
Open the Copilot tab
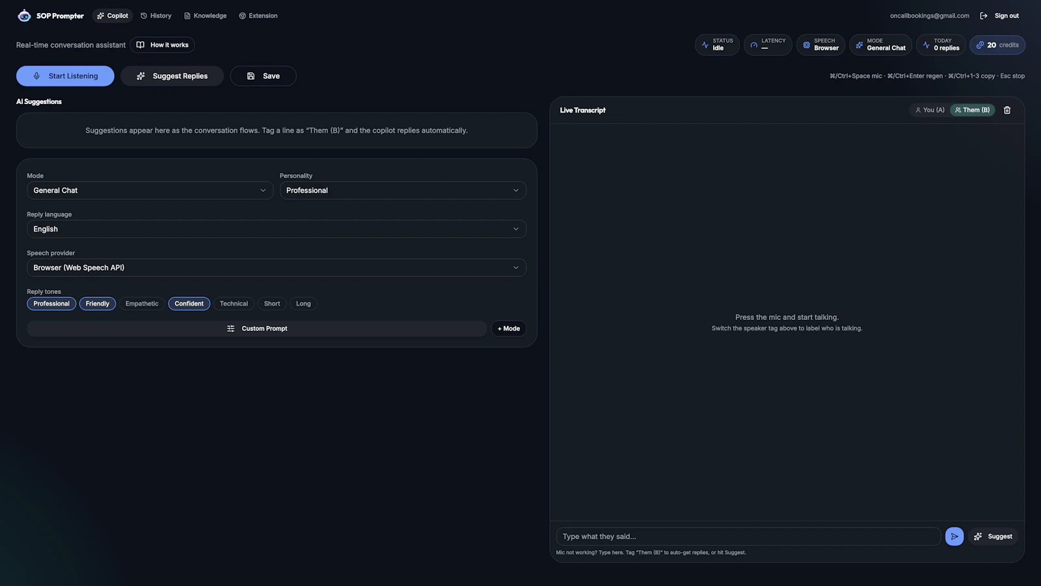click(x=113, y=16)
